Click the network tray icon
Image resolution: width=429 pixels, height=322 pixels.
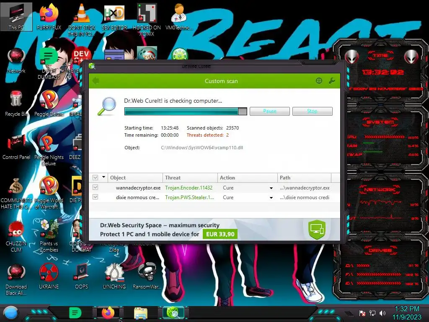[372, 313]
